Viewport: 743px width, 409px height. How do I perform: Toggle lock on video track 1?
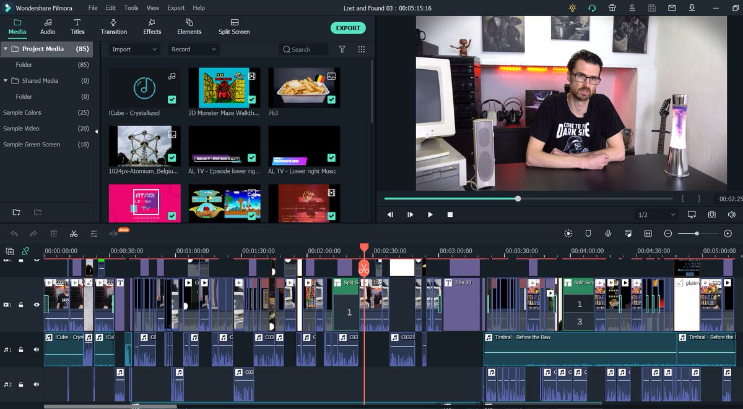coord(21,305)
